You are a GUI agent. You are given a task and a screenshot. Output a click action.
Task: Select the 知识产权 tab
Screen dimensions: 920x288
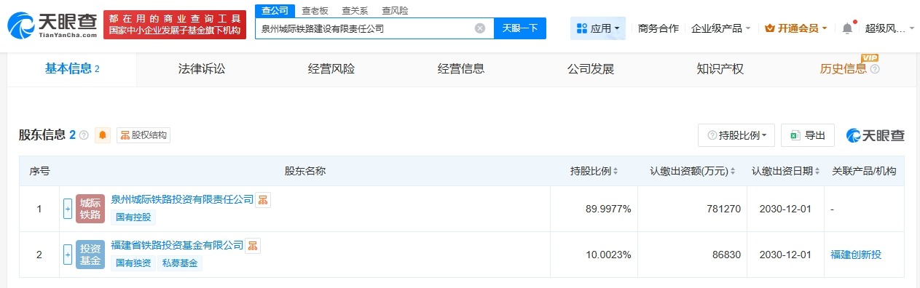[720, 69]
